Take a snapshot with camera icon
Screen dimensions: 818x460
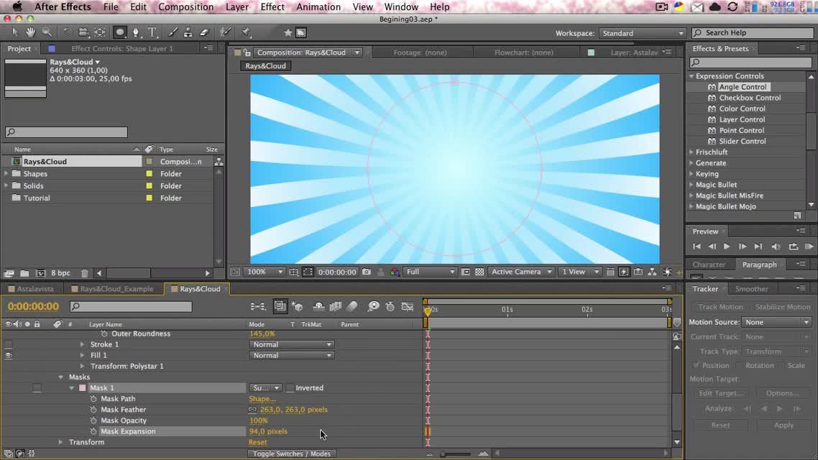click(367, 272)
